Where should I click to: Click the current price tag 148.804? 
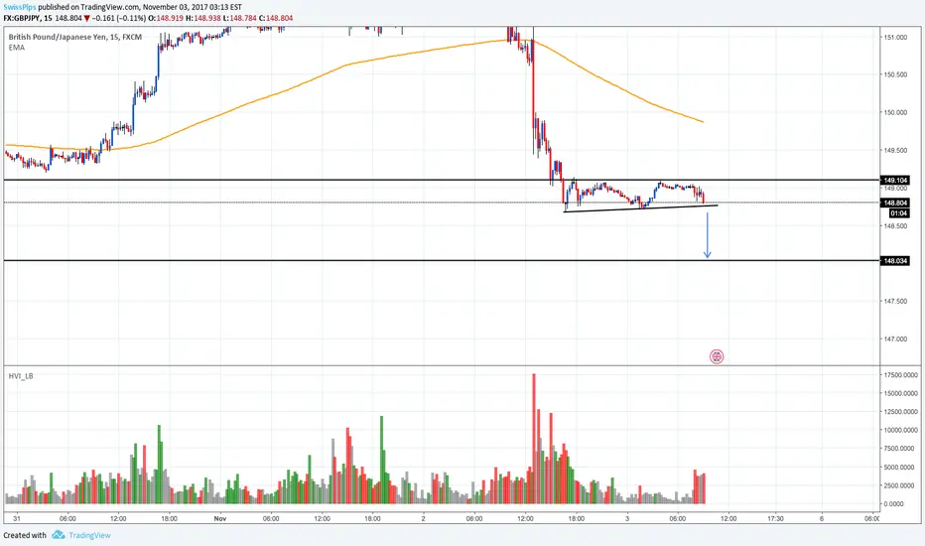pos(895,203)
